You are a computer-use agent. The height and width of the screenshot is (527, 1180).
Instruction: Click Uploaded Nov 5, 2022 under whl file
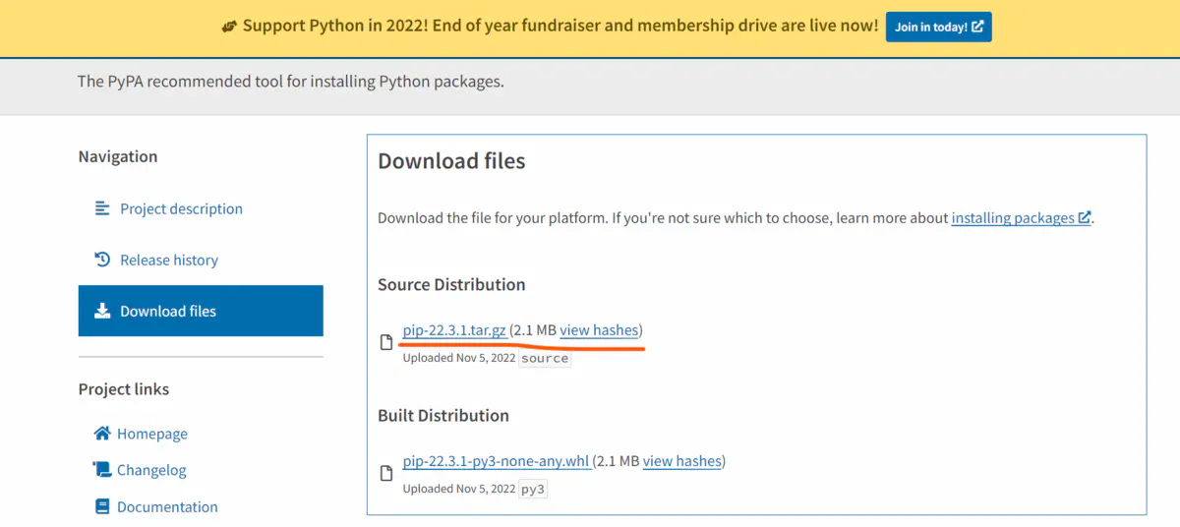[458, 489]
